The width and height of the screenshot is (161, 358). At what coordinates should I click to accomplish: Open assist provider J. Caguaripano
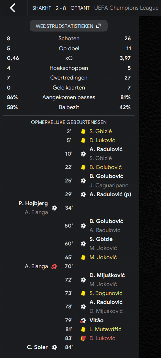click(x=109, y=186)
